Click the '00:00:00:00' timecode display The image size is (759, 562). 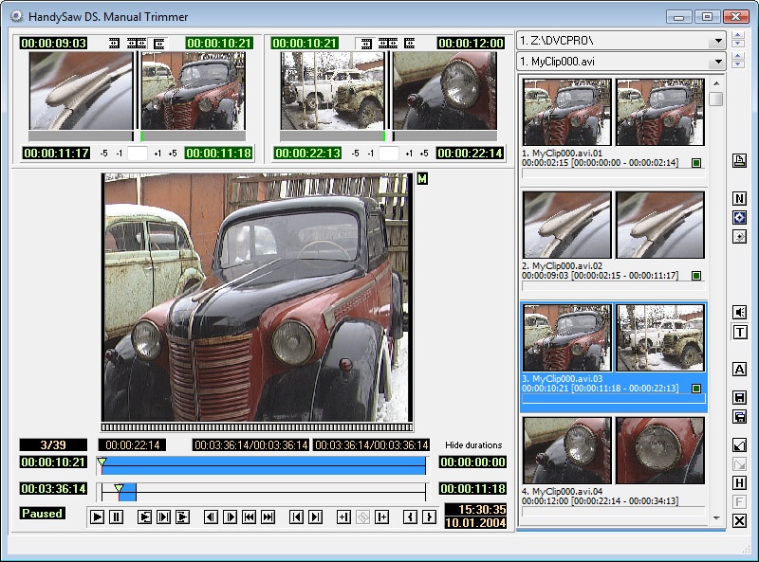[472, 462]
